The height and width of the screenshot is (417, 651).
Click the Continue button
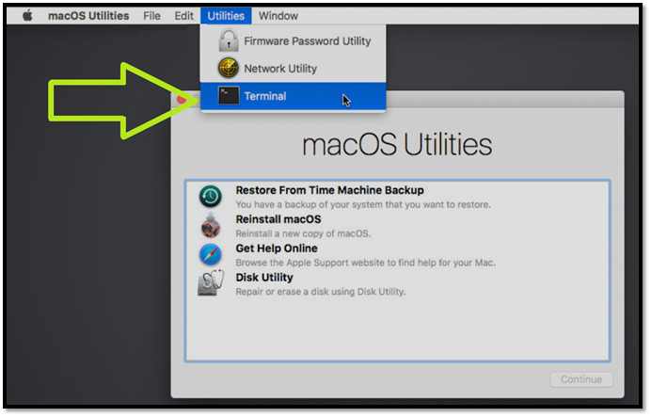(x=581, y=379)
